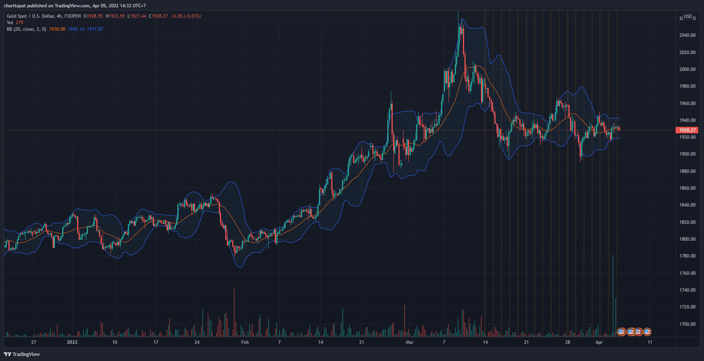Click the rightmost US flag economic event icon

click(647, 331)
